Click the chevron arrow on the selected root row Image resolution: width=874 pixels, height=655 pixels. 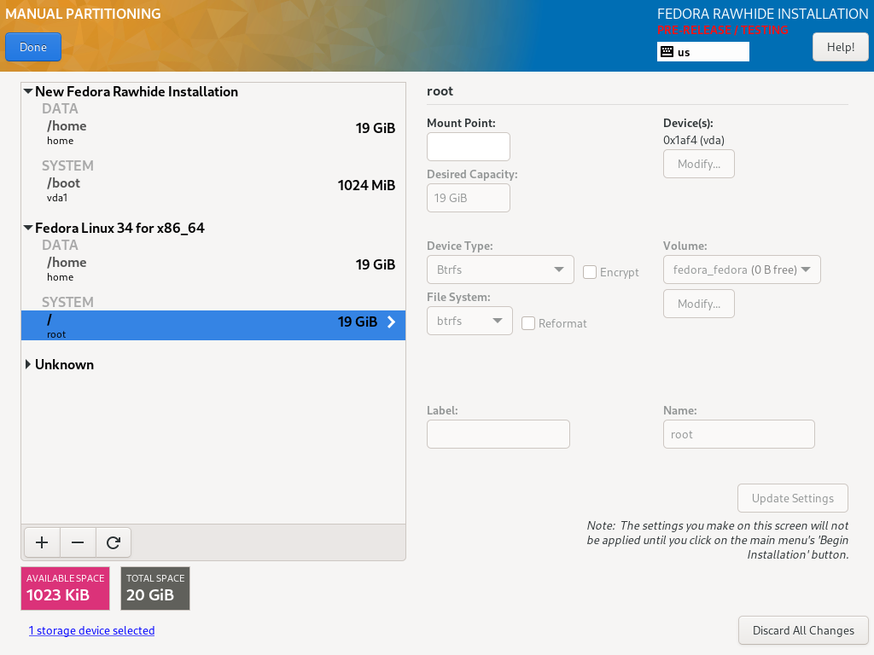coord(391,322)
